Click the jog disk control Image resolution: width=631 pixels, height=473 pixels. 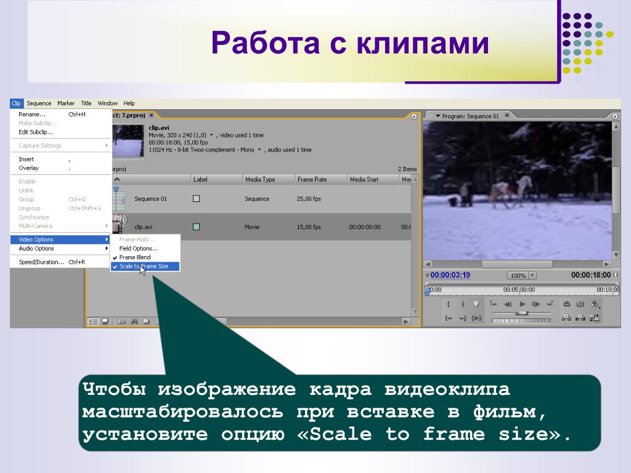point(521,320)
